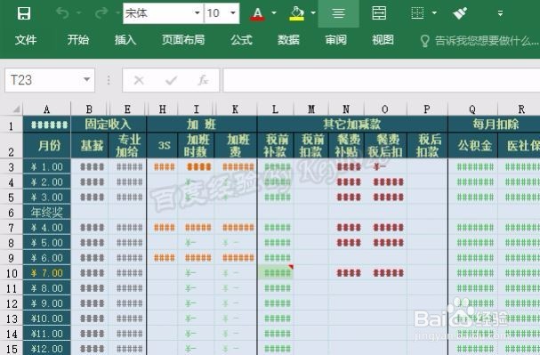Viewport: 540px width, 355px height.
Task: Click the Name Box showing T23
Action: click(50, 80)
